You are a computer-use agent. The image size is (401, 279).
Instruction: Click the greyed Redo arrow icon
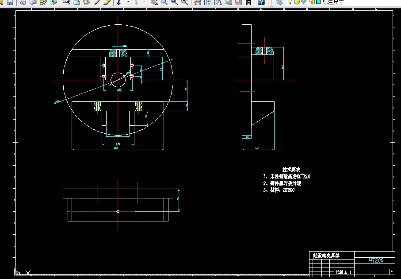136,2
